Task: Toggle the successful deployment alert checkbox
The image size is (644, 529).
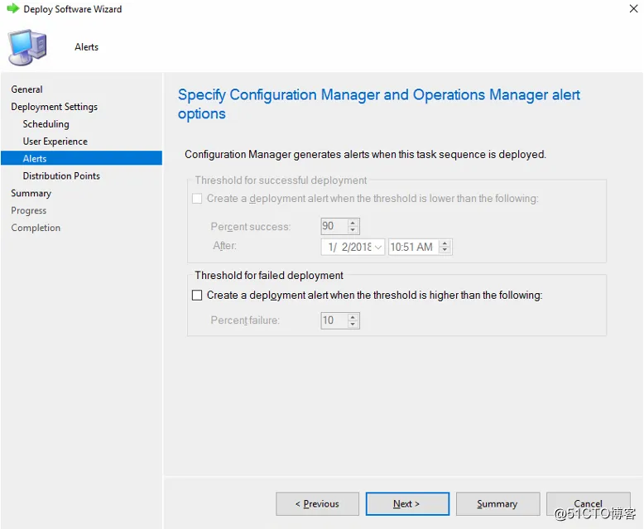Action: (197, 199)
